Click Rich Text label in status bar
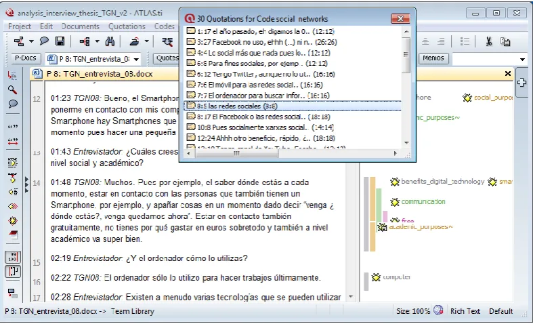Viewport: 533px width, 324px height. 465,311
